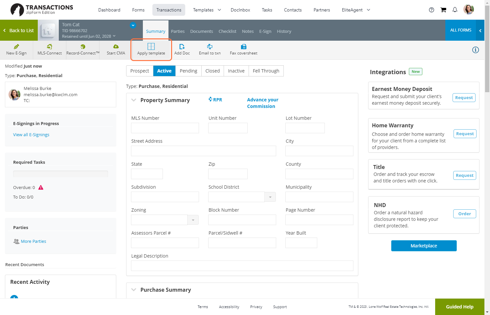This screenshot has width=490, height=315.
Task: Request Earnest Money Deposit
Action: point(464,98)
